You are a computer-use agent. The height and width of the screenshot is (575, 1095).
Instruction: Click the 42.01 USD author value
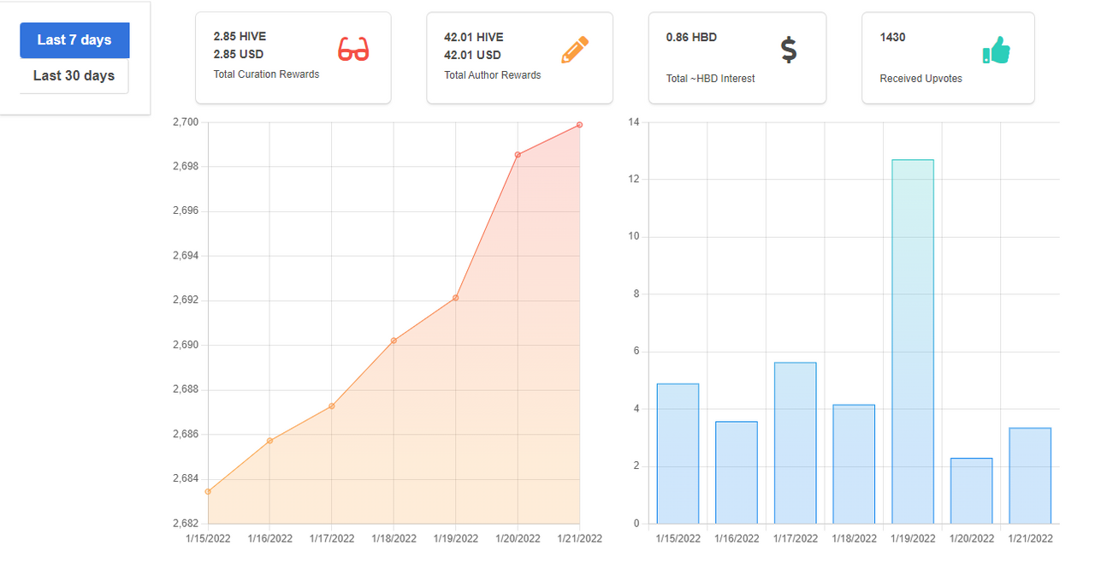472,55
